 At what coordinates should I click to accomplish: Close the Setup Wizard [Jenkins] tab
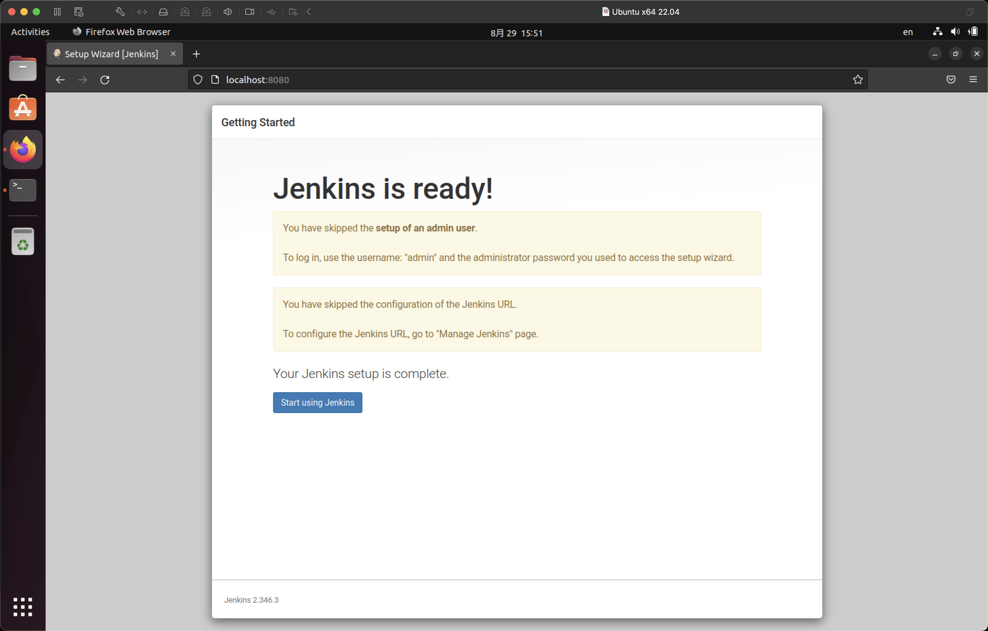[x=173, y=54]
